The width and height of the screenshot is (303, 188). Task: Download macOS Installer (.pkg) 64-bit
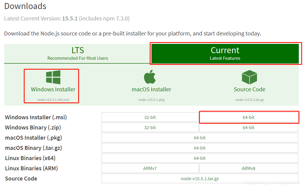click(200, 138)
